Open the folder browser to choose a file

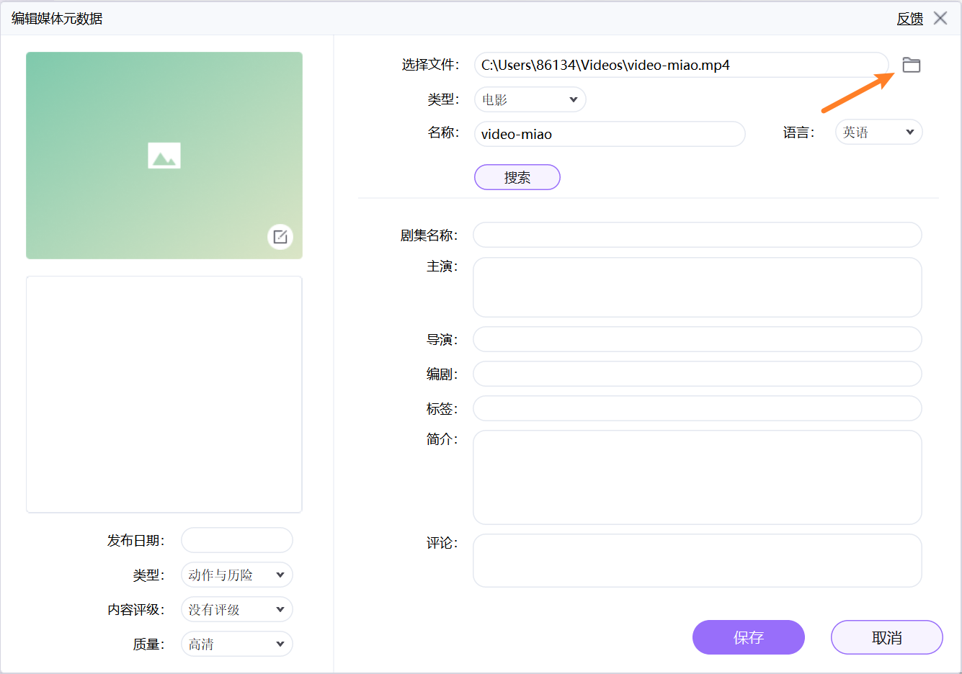[912, 65]
